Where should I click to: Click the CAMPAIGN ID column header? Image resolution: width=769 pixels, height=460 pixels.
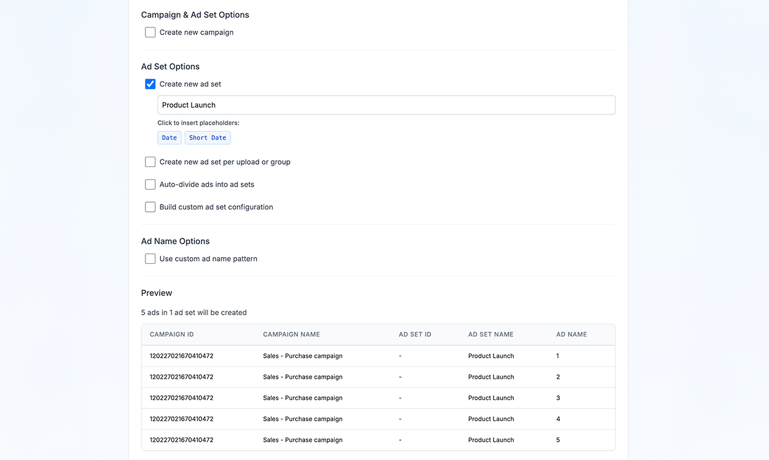(x=171, y=334)
